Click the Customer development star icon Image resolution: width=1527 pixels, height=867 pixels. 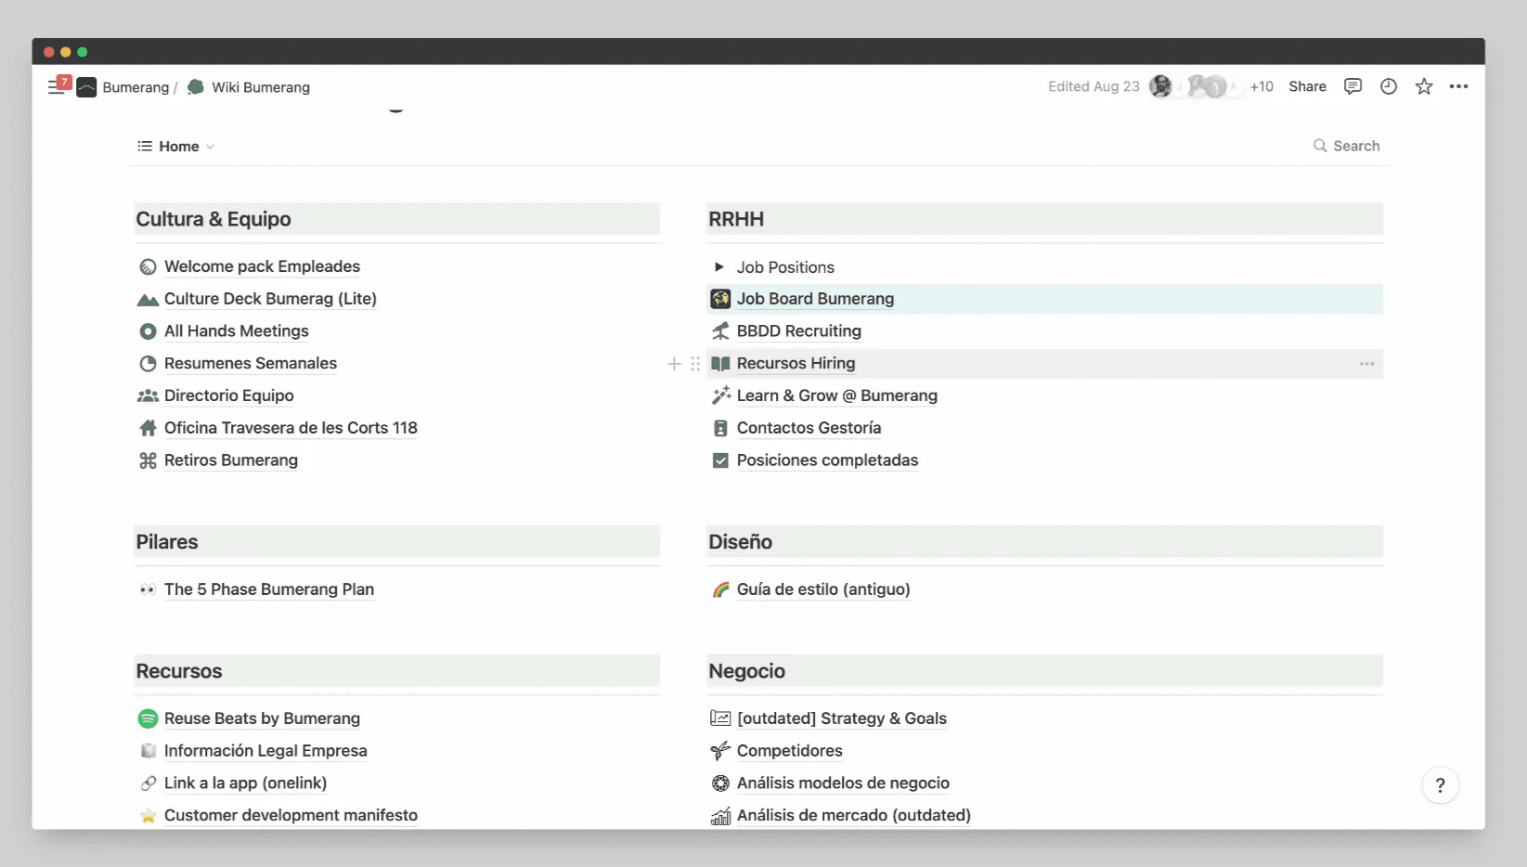click(x=148, y=816)
